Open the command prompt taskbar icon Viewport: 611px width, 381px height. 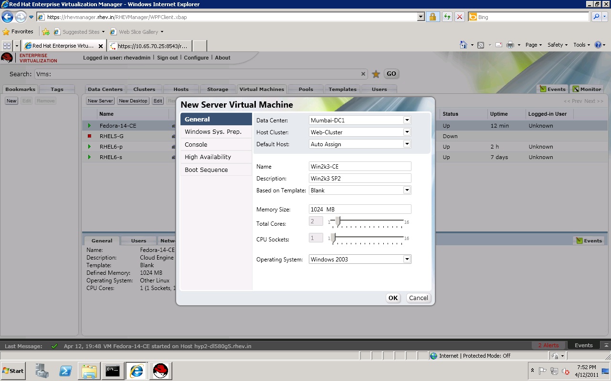pos(113,371)
